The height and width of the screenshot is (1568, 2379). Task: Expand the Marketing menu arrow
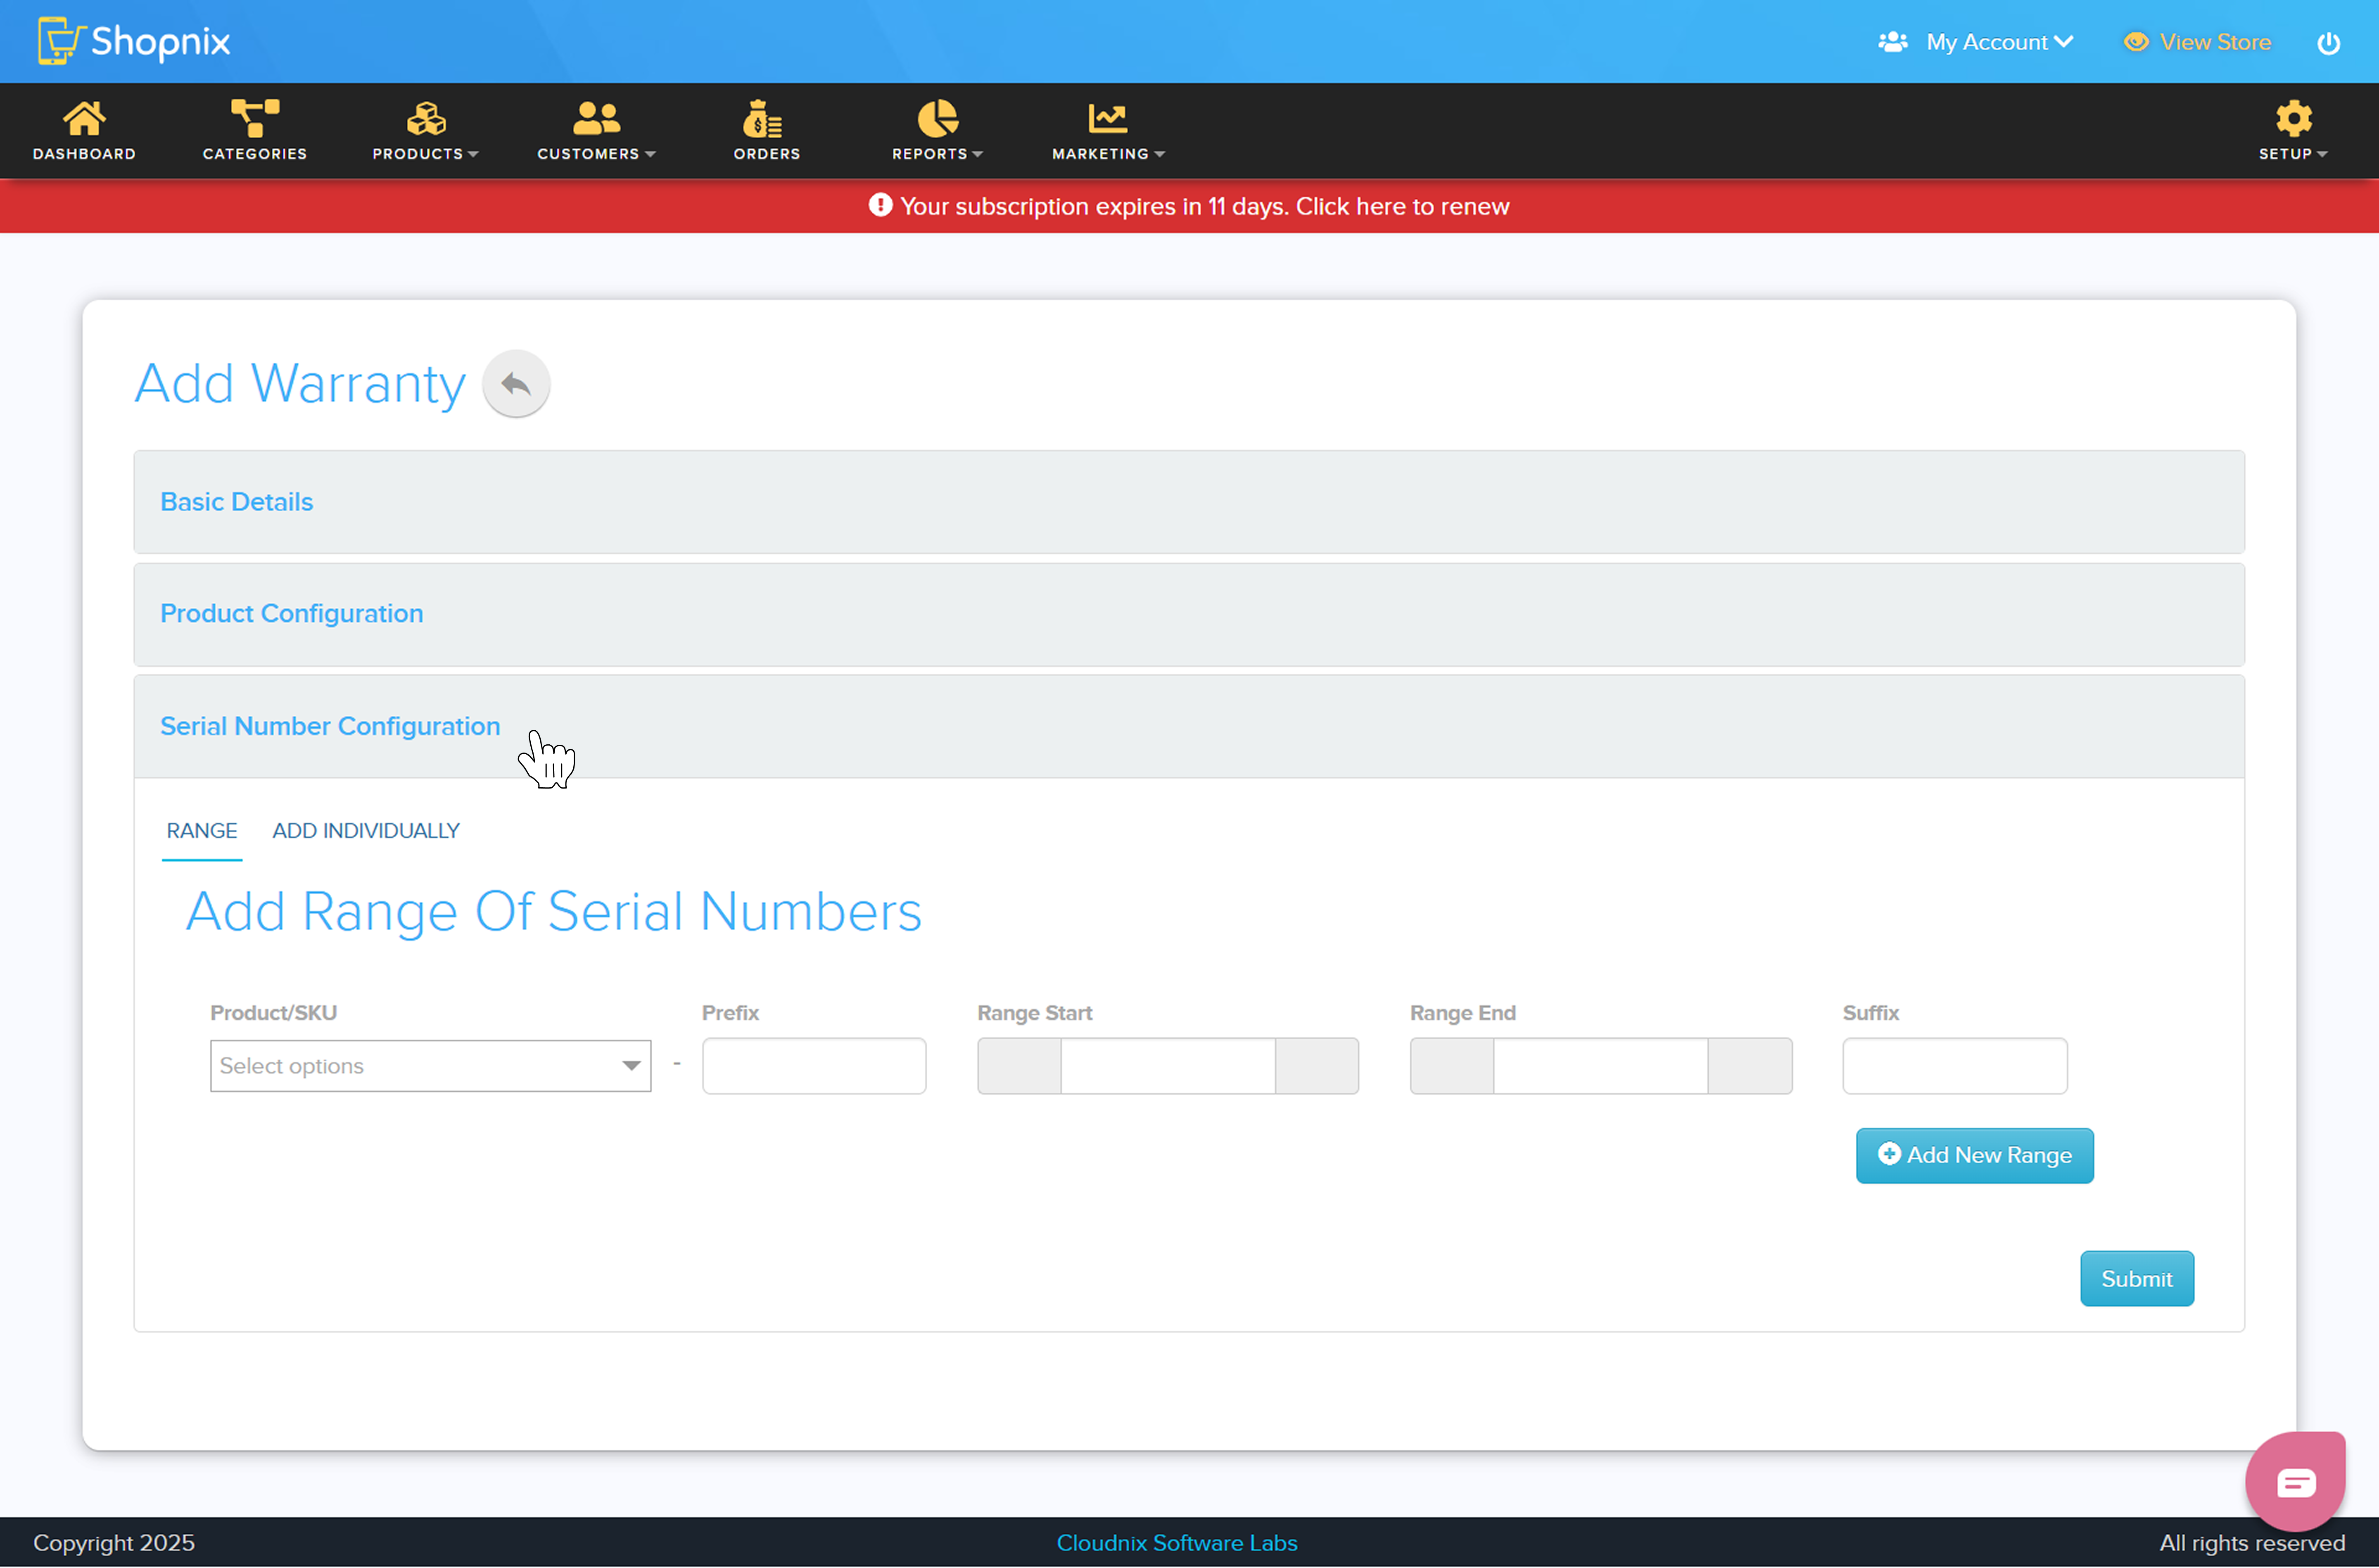pyautogui.click(x=1159, y=154)
